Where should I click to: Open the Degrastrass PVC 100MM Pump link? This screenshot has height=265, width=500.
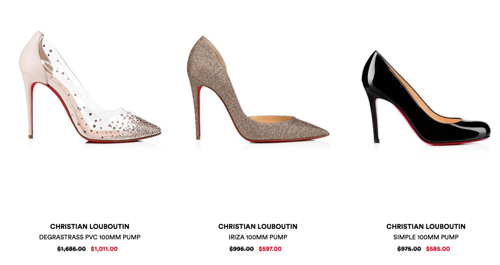90,237
